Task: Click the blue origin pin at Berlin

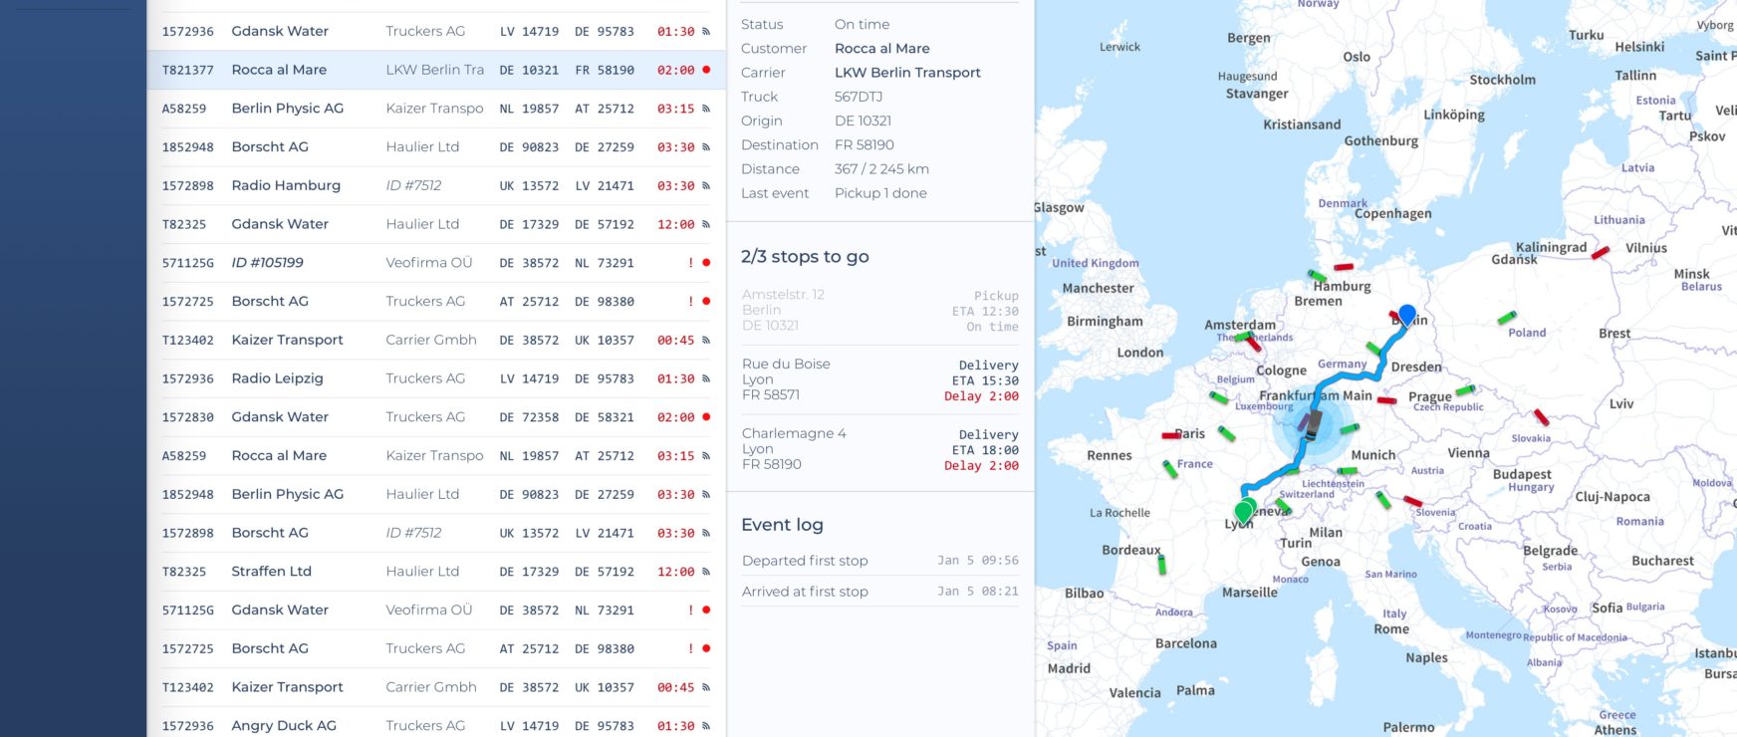Action: pyautogui.click(x=1406, y=315)
